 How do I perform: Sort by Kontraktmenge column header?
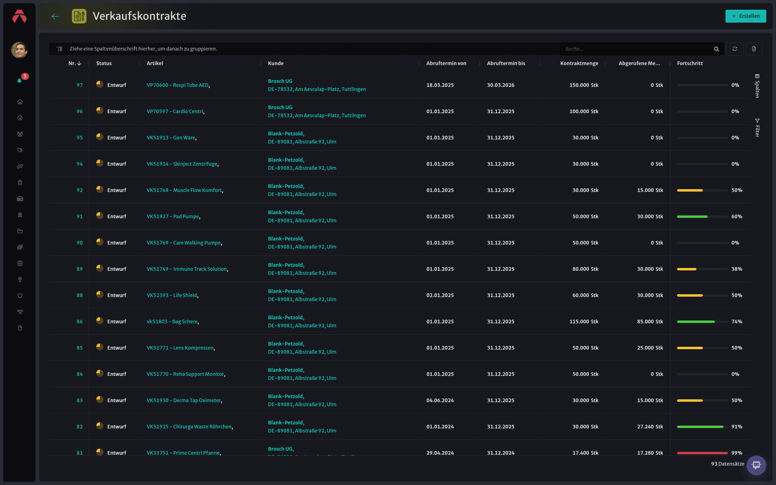(579, 63)
